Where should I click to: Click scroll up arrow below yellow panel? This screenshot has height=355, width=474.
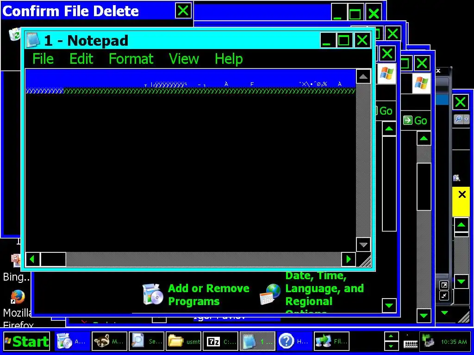pos(462,225)
